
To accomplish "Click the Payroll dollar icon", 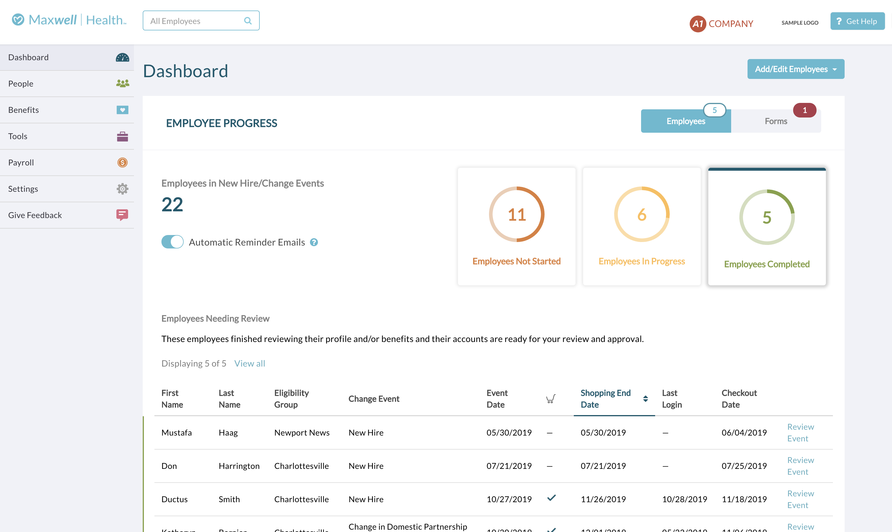I will (x=122, y=163).
